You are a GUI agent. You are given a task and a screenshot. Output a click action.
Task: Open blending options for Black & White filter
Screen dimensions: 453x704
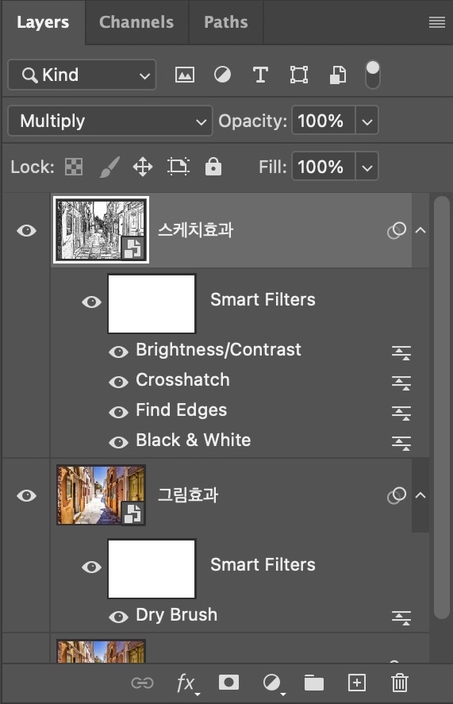point(401,443)
